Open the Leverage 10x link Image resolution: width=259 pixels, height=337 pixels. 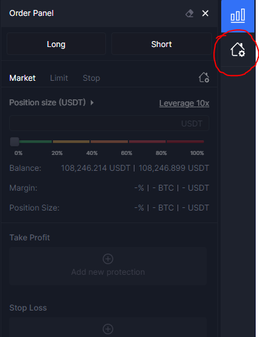184,103
